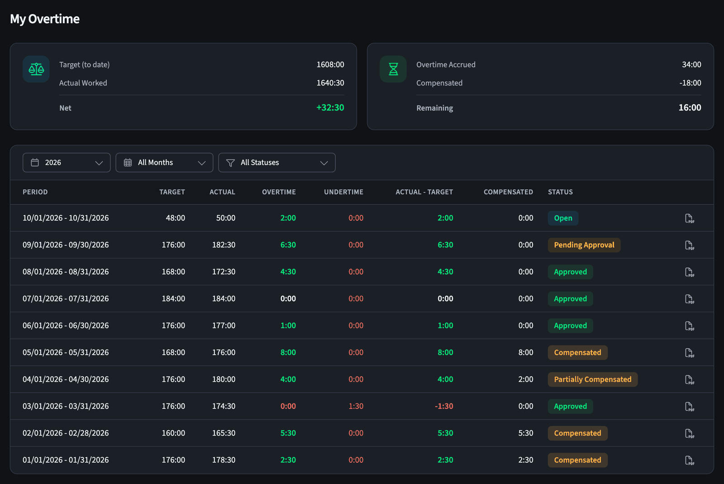Screen dimensions: 724x484
Task: Download PDF for 03/01/2026 - 03/31/2026 period
Action: coord(689,406)
